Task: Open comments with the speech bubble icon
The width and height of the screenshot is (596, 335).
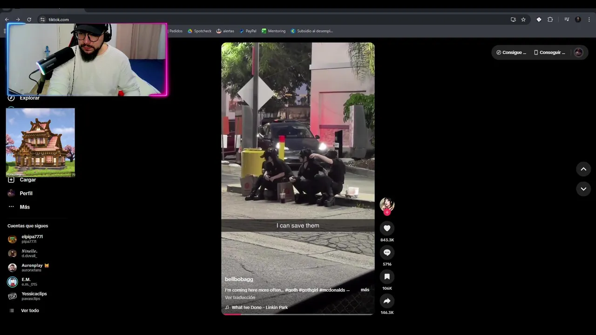Action: pos(386,252)
